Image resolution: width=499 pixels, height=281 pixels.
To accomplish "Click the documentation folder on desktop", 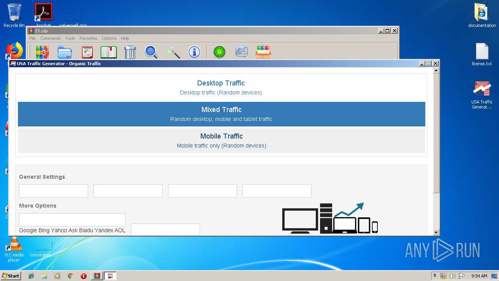I will [482, 16].
